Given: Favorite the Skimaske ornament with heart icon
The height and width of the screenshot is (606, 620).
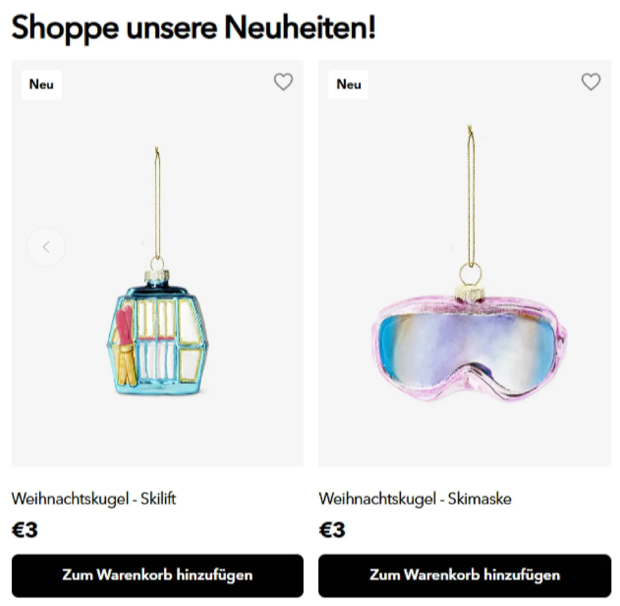Looking at the screenshot, I should [591, 82].
